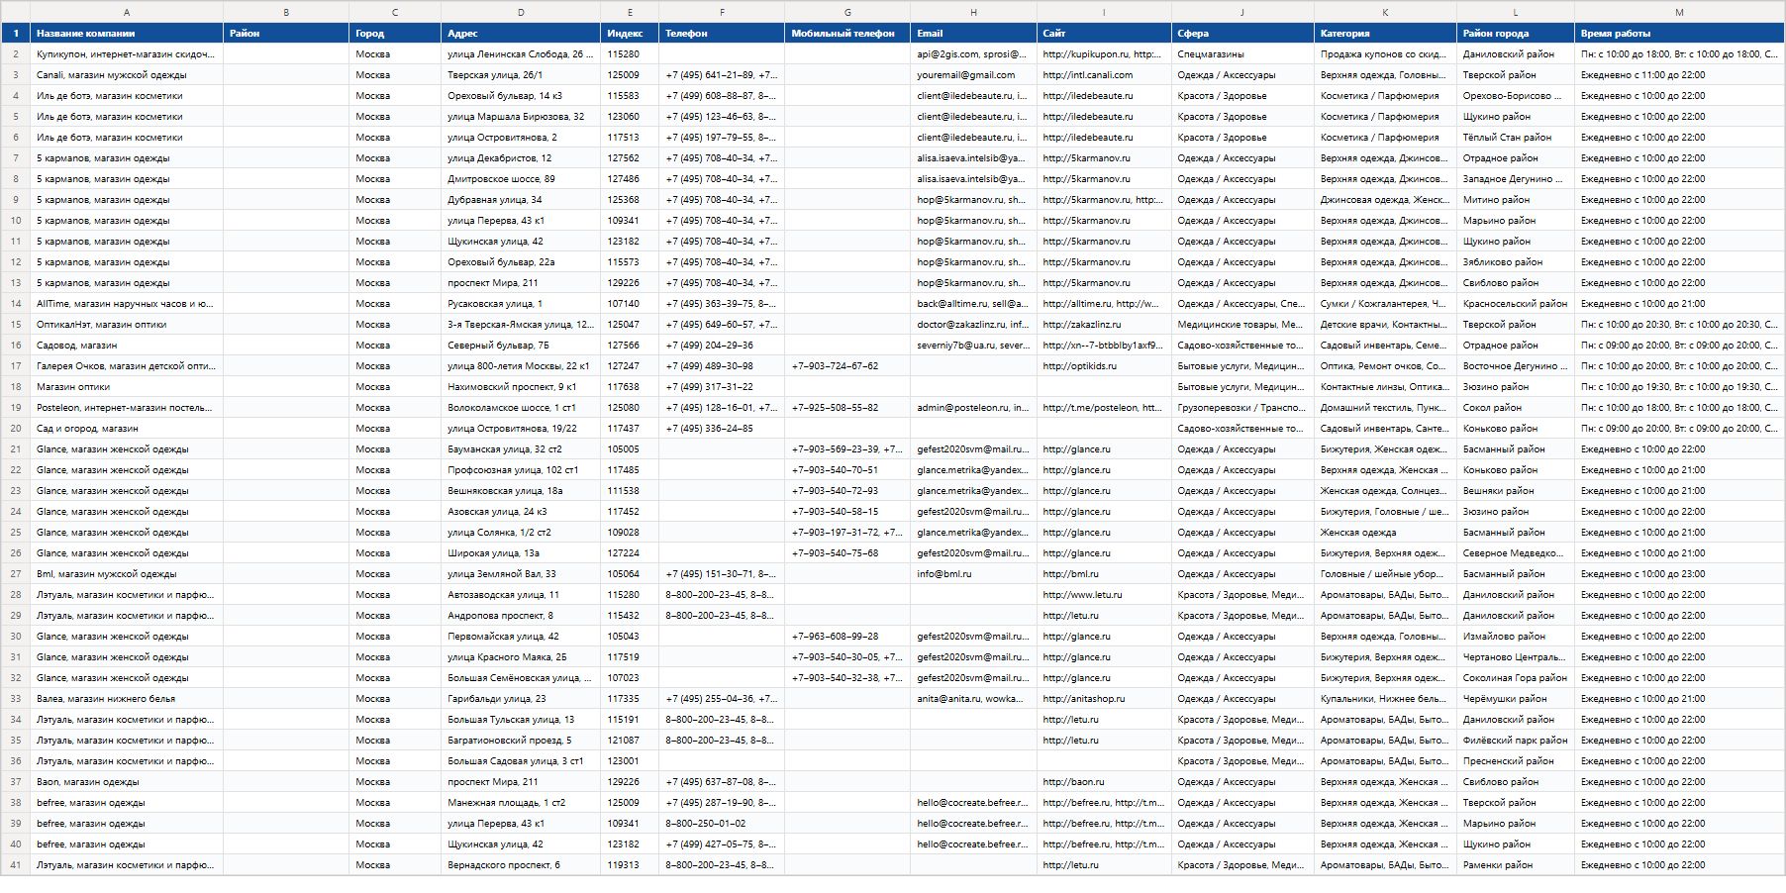Click address 'Дмитровское шоссе, 89'
Image resolution: width=1786 pixels, height=893 pixels.
(521, 179)
